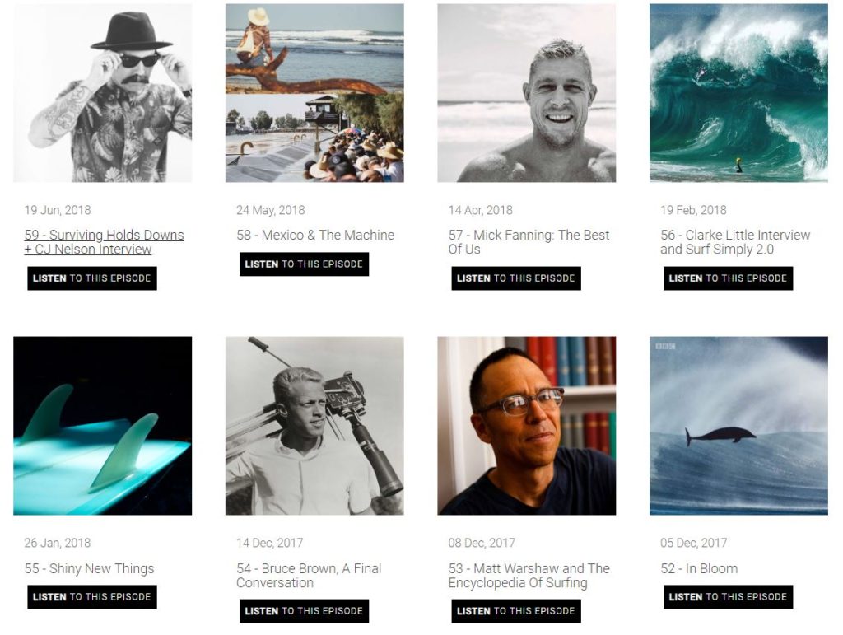Open the smiling Mick Fanning portrait thumbnail
Screen dimensions: 843x635
tap(526, 93)
